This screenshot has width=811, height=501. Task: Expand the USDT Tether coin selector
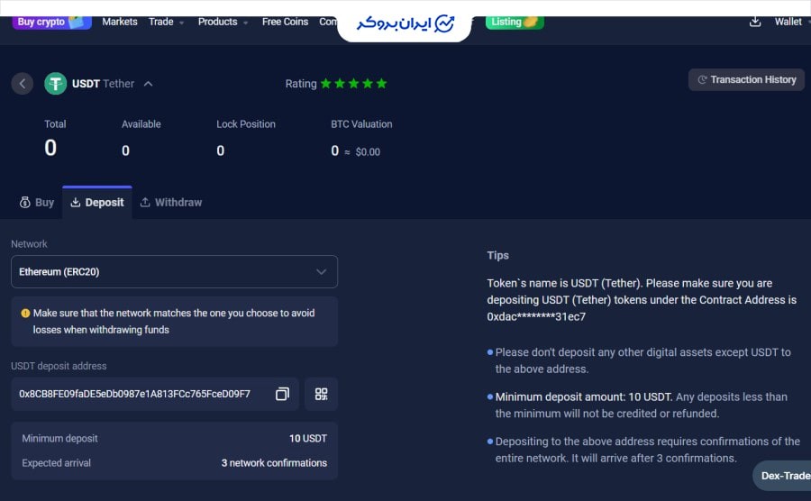(x=148, y=84)
